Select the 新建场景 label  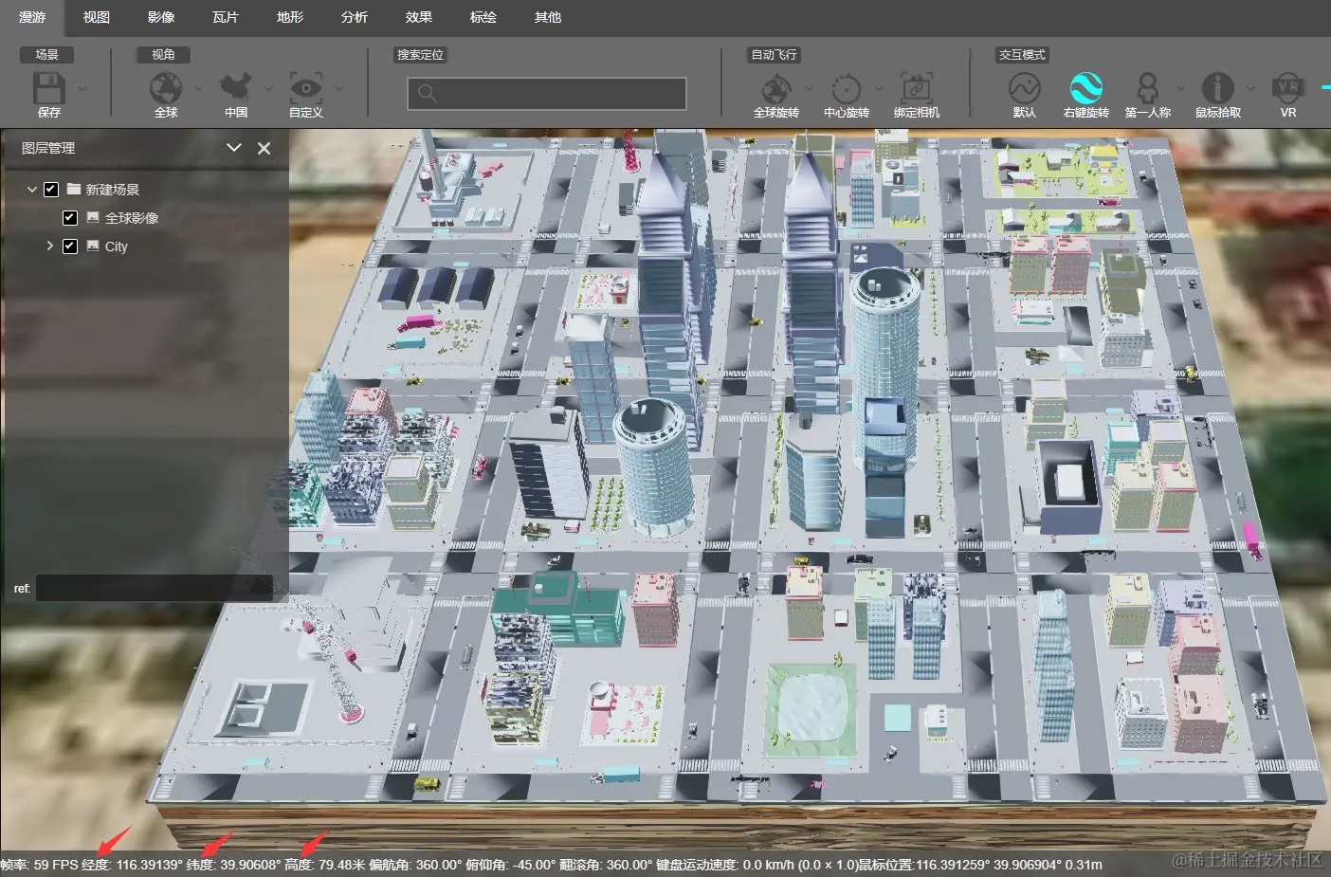click(112, 190)
